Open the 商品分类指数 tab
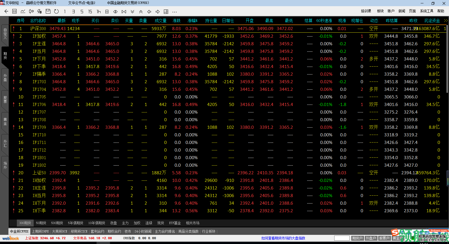 tap(188, 231)
